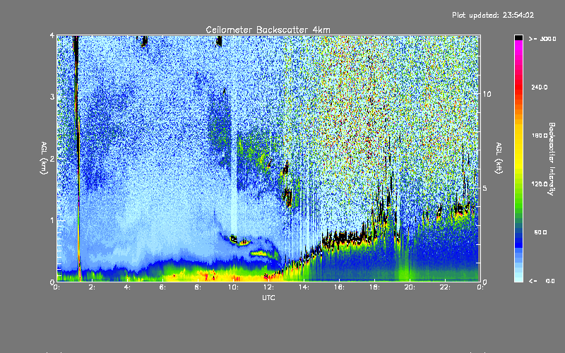Click the '12:' hour tick on the UTC axis

[268, 287]
